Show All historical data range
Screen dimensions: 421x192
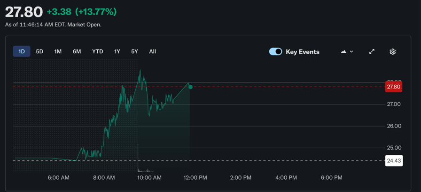click(152, 51)
